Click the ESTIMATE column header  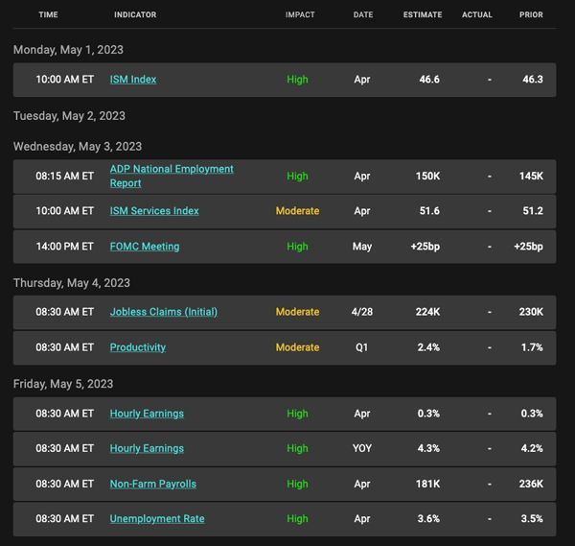coord(423,14)
